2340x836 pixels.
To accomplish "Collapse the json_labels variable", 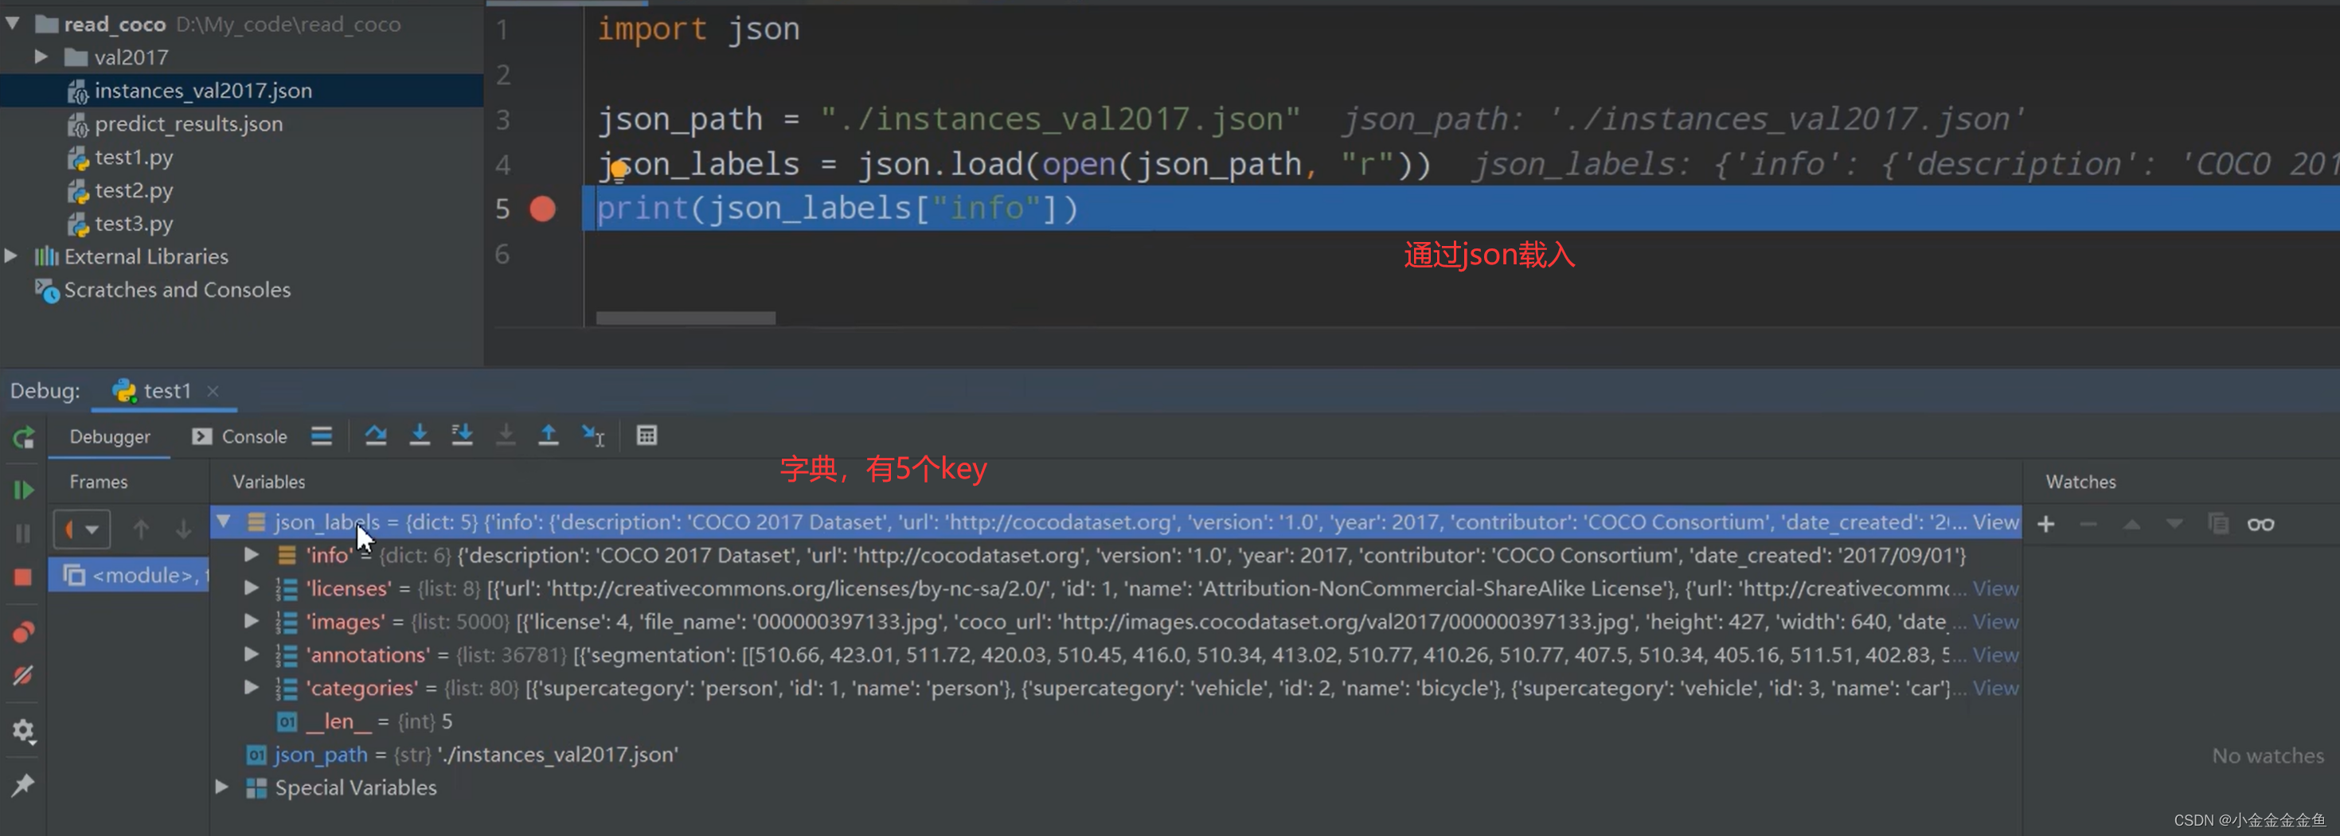I will click(x=224, y=522).
